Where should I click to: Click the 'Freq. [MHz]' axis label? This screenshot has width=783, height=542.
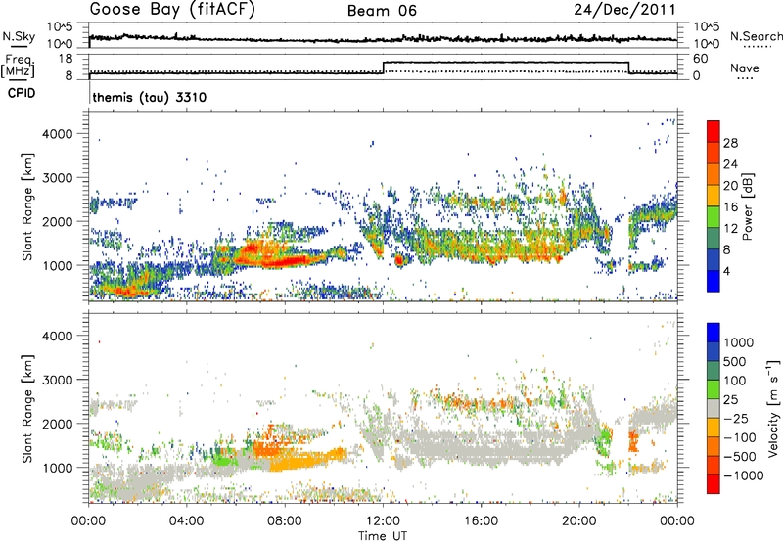[18, 66]
